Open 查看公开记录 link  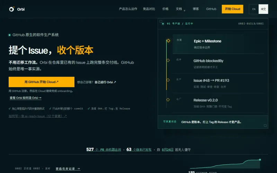coord(68,169)
